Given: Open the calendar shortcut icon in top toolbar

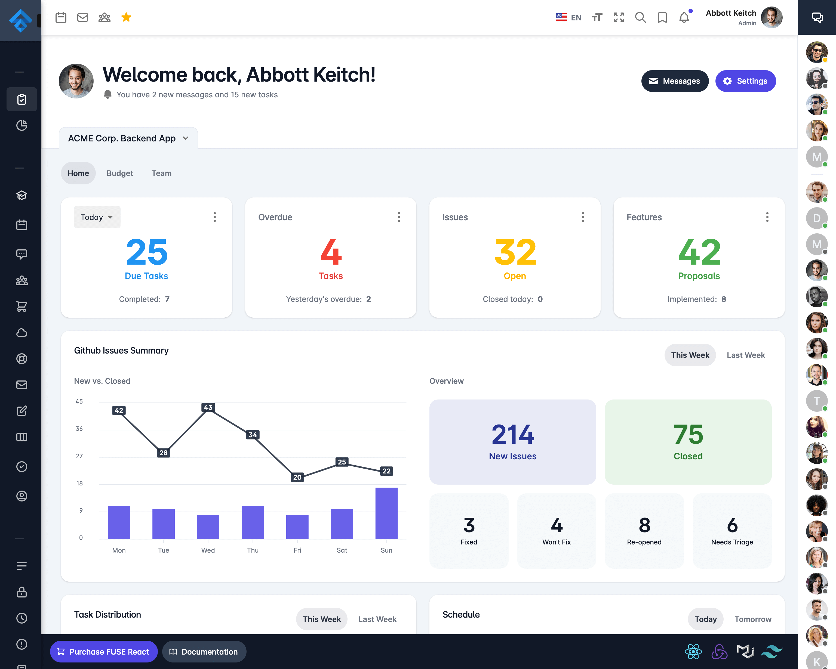Looking at the screenshot, I should [61, 17].
